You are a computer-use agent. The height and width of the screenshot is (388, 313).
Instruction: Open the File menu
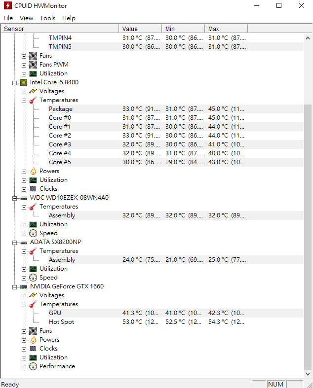tap(8, 18)
